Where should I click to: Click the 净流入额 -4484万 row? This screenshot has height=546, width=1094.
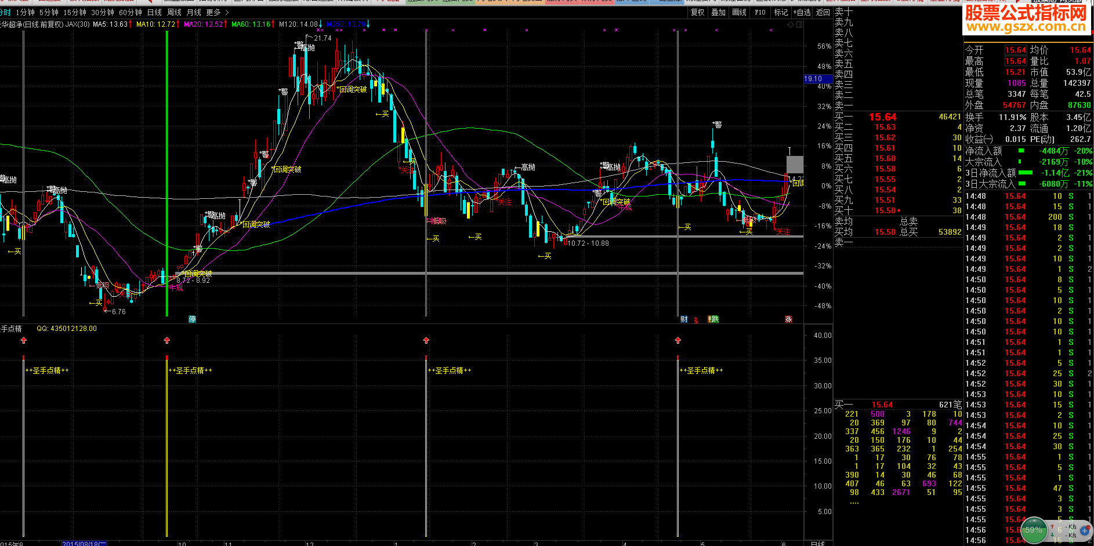[1028, 151]
